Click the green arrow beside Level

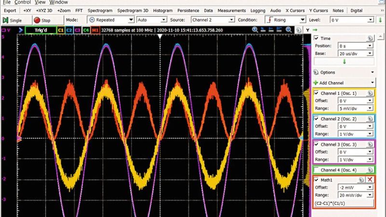[x=380, y=20]
